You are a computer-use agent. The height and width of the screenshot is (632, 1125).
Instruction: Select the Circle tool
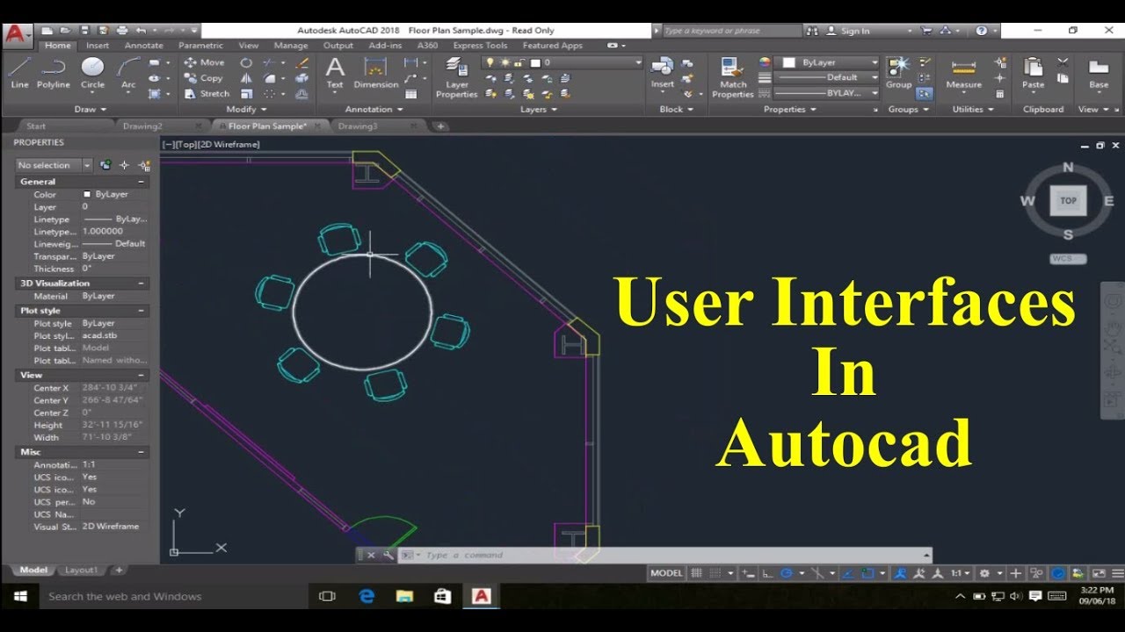(x=92, y=72)
